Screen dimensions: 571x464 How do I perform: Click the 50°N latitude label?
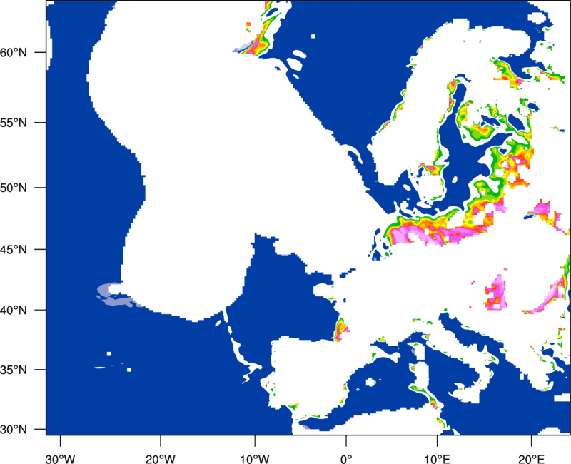(14, 188)
